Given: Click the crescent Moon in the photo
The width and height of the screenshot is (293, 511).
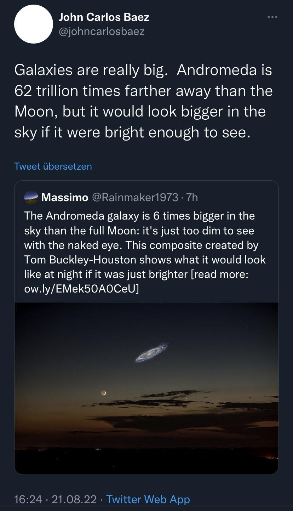Looking at the screenshot, I should 103,393.
